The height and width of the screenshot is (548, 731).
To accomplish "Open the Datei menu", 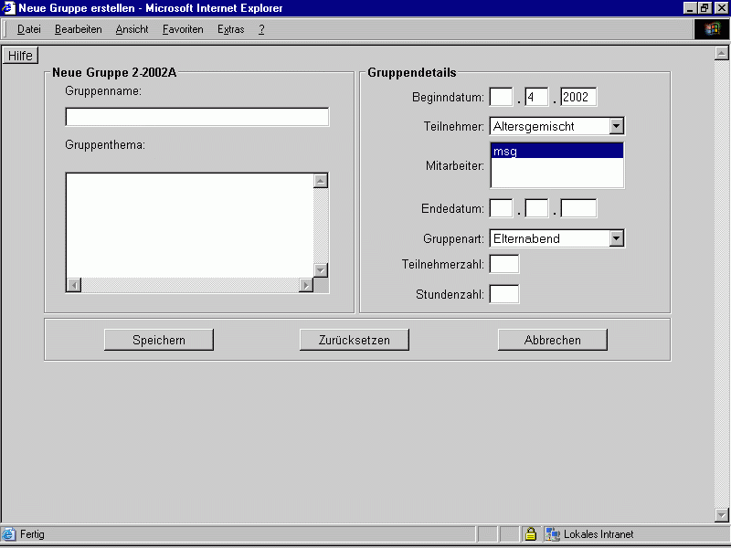I will point(29,29).
